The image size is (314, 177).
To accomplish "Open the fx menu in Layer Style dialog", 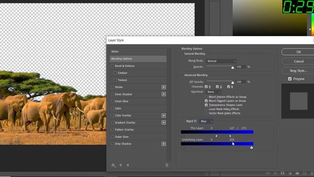I will pos(113,165).
